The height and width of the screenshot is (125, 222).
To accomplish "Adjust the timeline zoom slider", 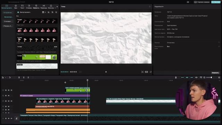I will pos(209,77).
